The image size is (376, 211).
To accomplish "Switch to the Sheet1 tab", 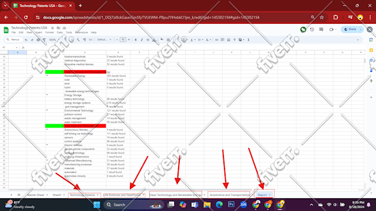I will [57, 195].
